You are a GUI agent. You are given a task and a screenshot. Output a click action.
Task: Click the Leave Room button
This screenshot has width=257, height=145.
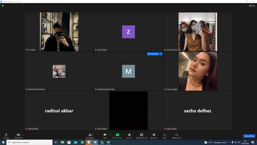point(249,136)
